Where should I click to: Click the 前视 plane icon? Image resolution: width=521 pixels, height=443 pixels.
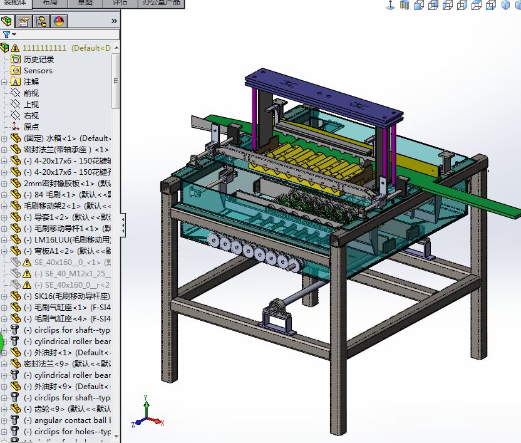tap(16, 93)
